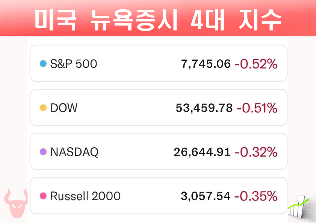This screenshot has height=223, width=316.
Task: Open the NASDAQ index card
Action: (159, 151)
